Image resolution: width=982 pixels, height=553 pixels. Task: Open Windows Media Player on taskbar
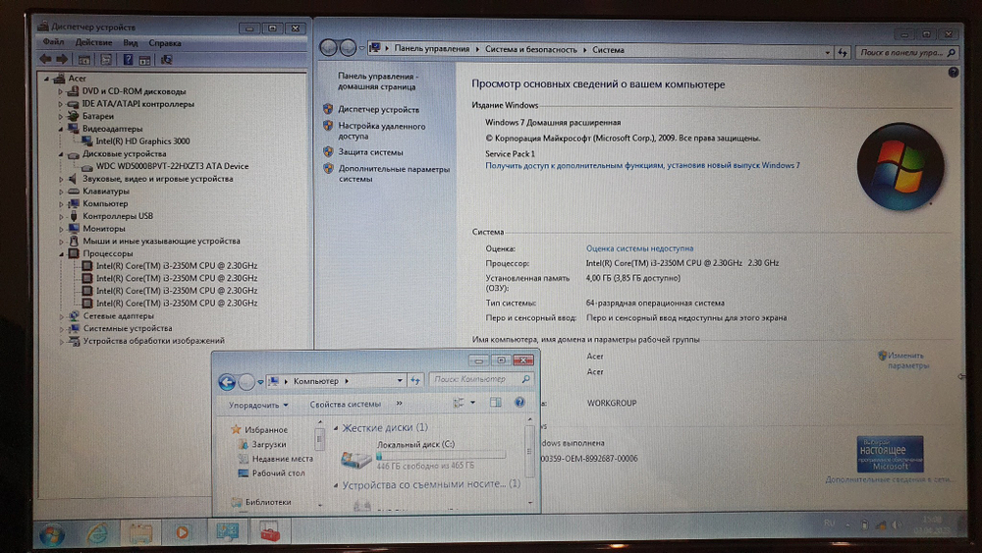(183, 533)
